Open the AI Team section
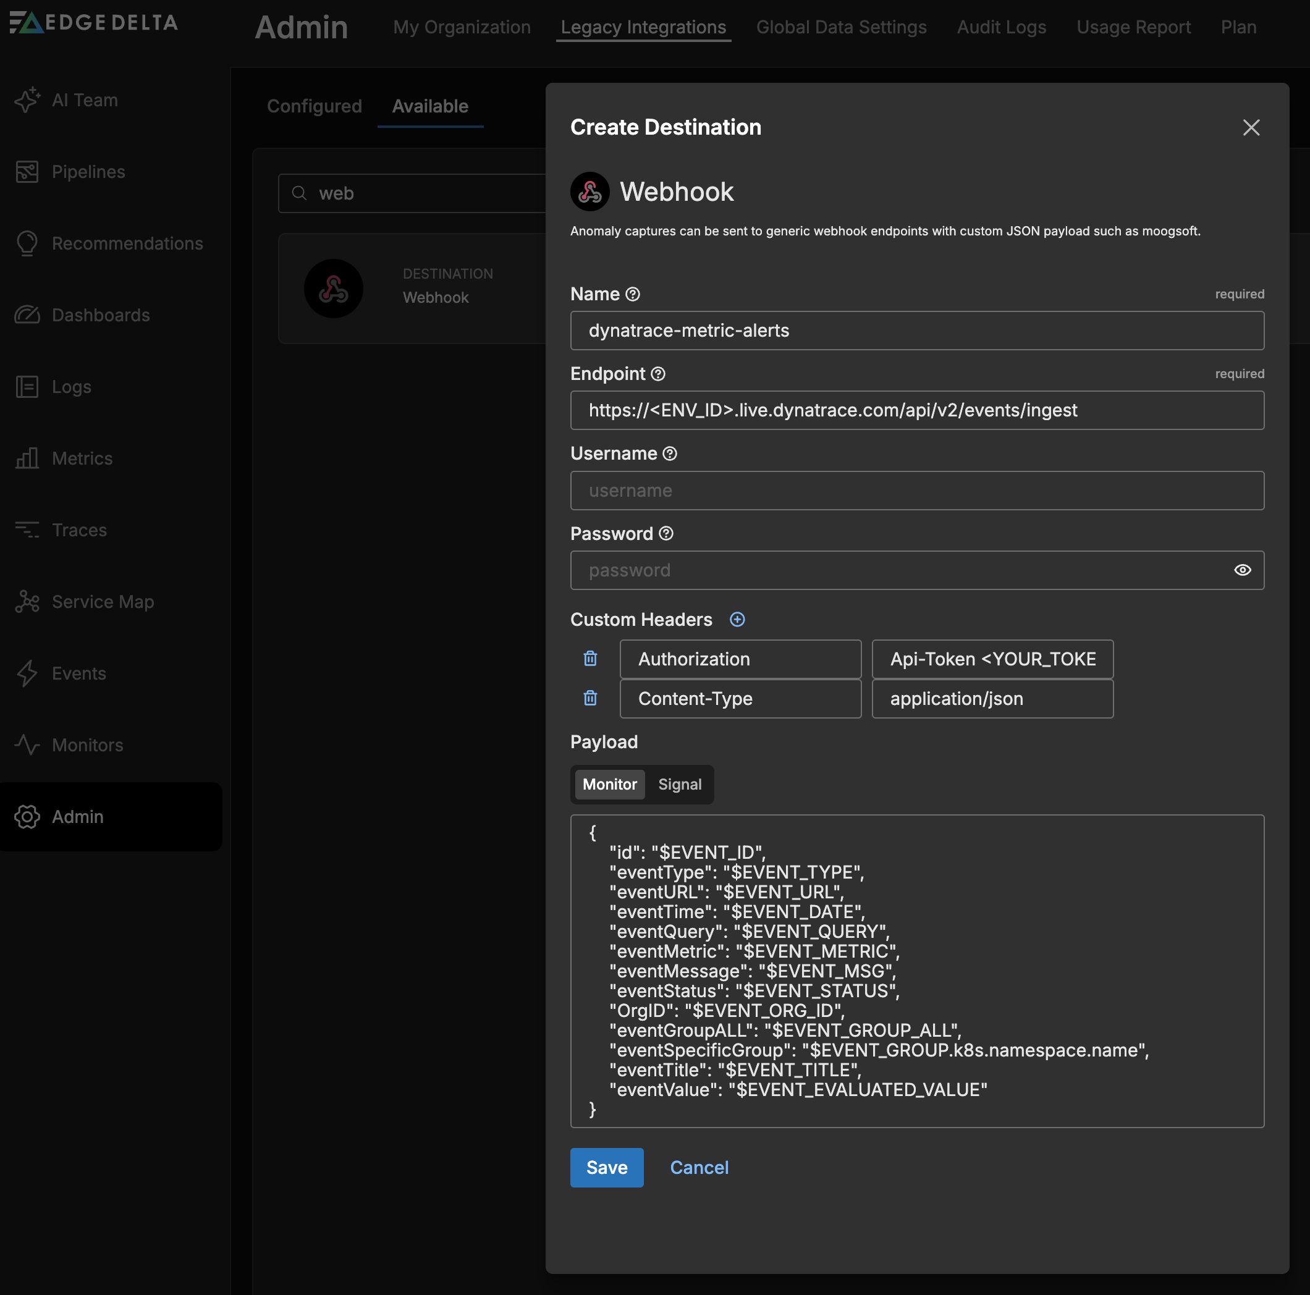The height and width of the screenshot is (1295, 1310). tap(84, 99)
